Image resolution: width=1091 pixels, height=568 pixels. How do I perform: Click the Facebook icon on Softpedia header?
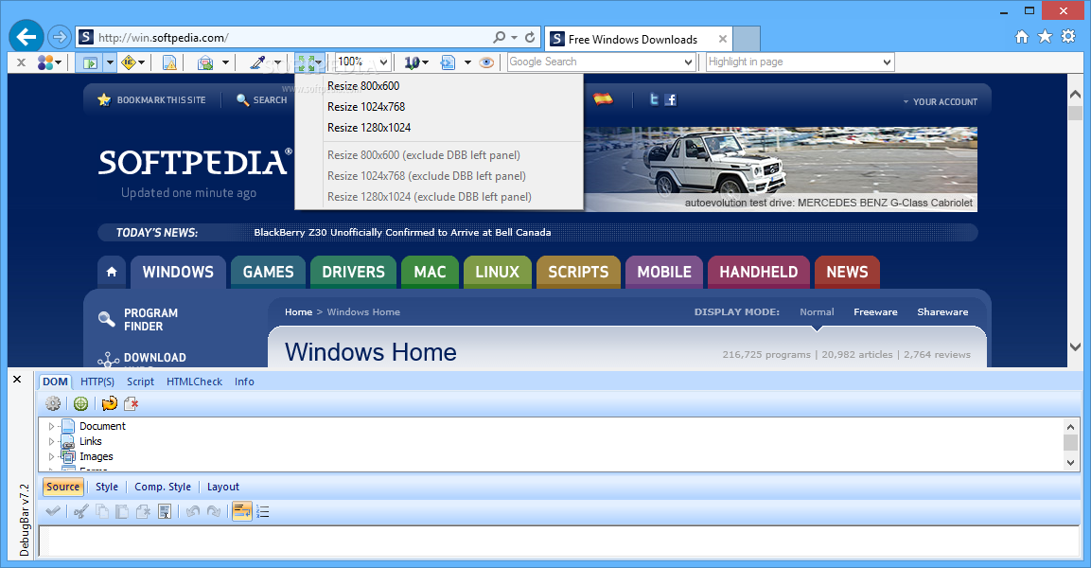click(670, 99)
